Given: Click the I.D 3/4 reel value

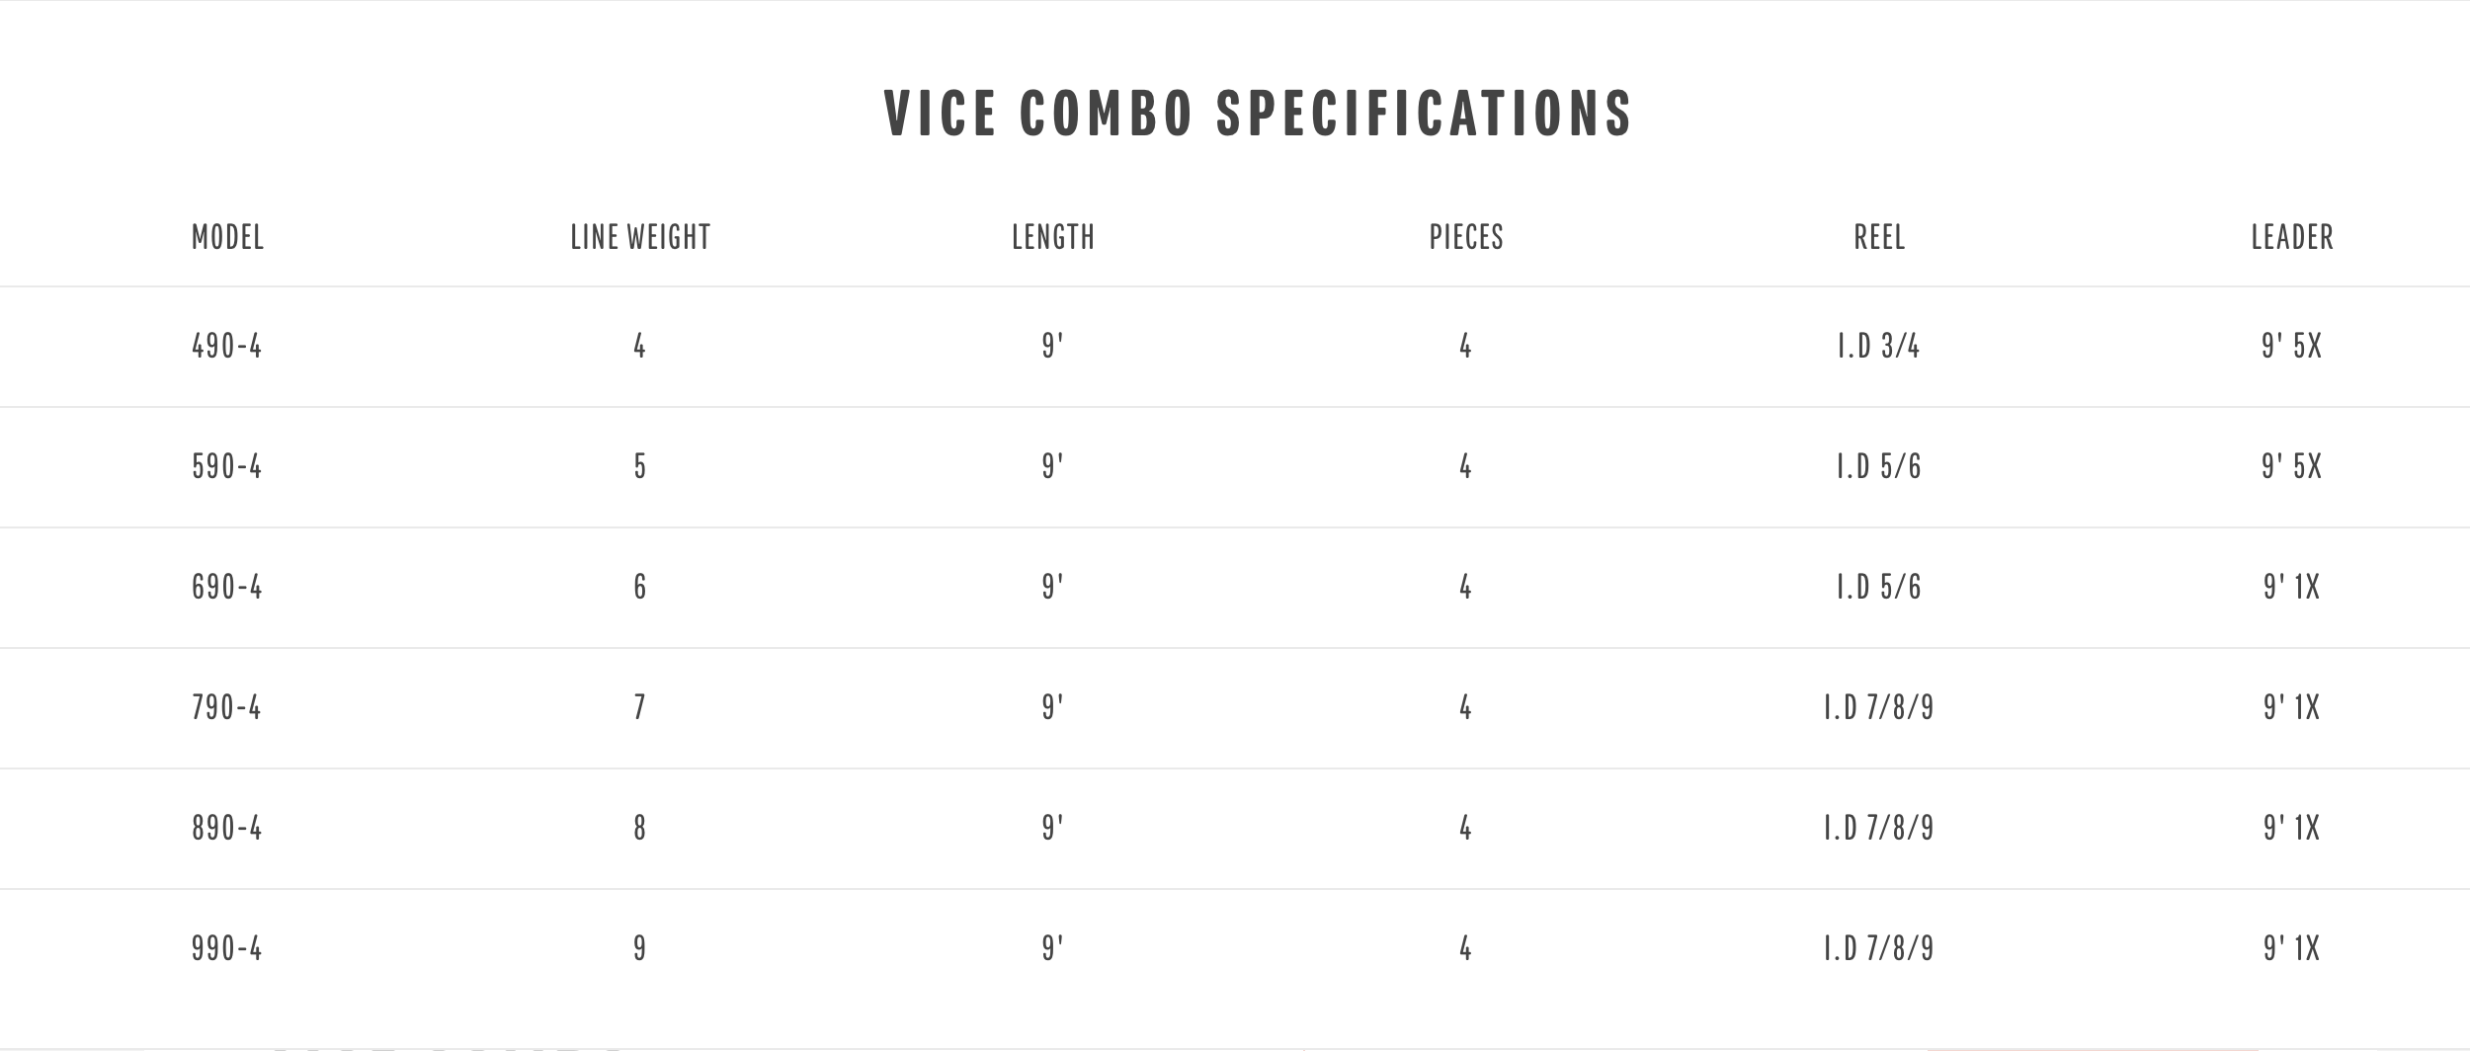Looking at the screenshot, I should (x=1879, y=346).
